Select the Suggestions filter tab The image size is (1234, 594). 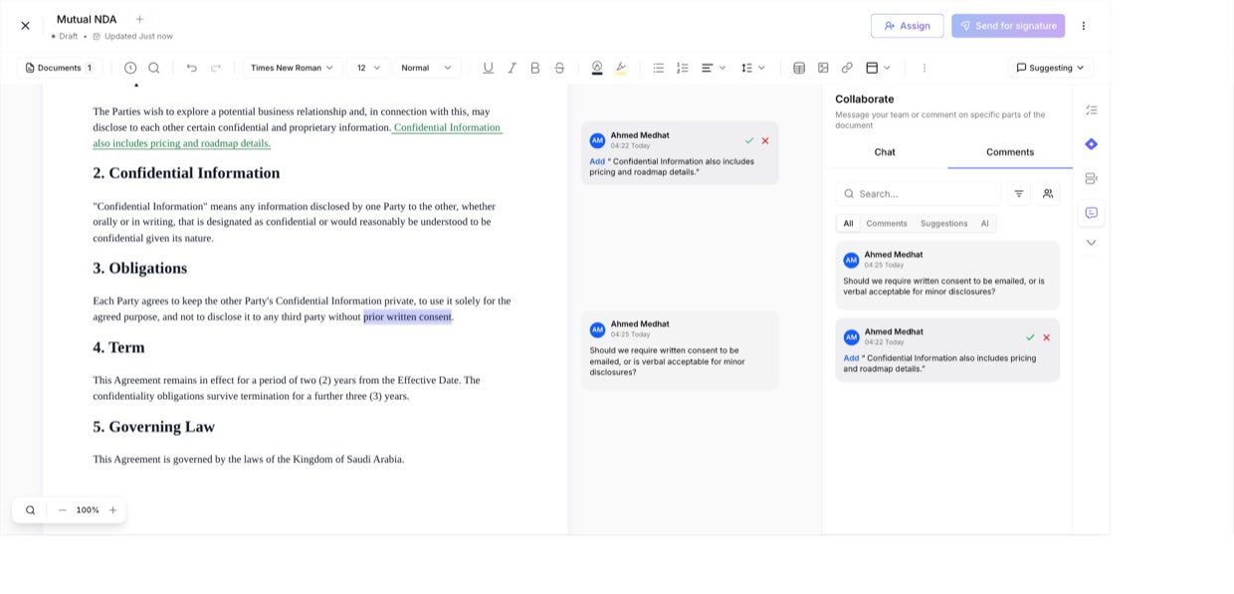pyautogui.click(x=944, y=224)
